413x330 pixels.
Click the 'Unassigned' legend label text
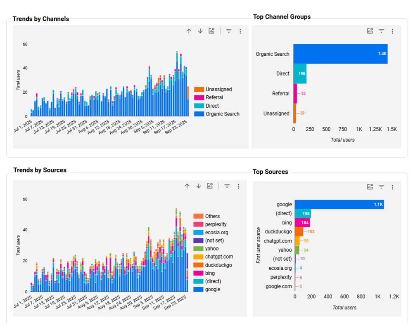click(219, 89)
